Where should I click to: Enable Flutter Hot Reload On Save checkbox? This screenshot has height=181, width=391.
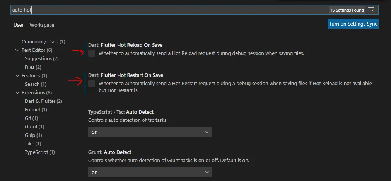tap(92, 53)
